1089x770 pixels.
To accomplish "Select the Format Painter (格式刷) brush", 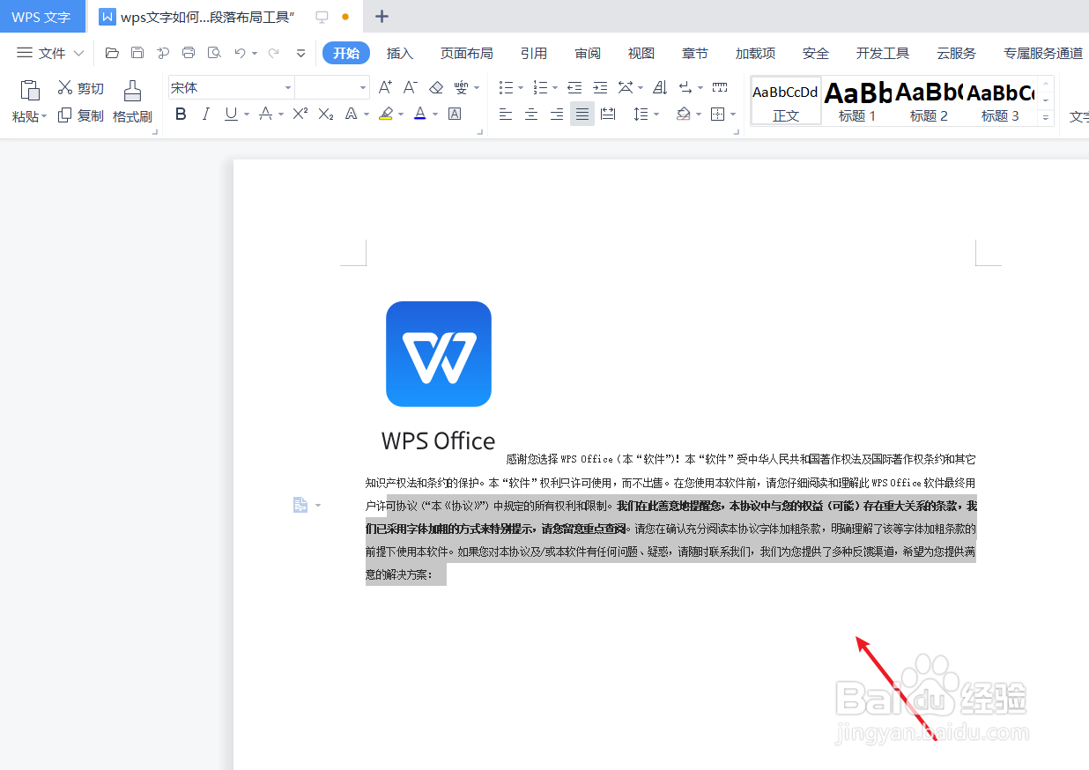I will pyautogui.click(x=132, y=101).
